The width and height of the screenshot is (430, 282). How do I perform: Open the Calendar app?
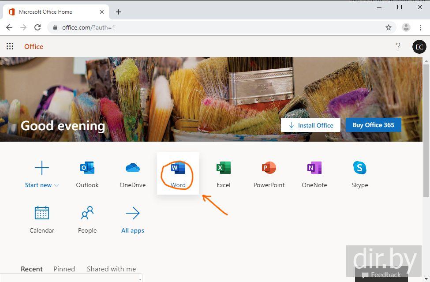42,219
